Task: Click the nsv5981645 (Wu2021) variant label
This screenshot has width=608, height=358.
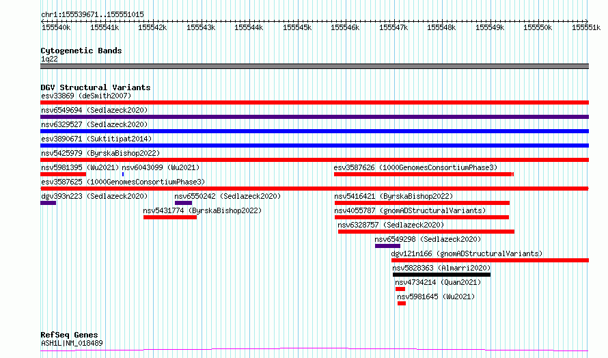Action: 436,297
